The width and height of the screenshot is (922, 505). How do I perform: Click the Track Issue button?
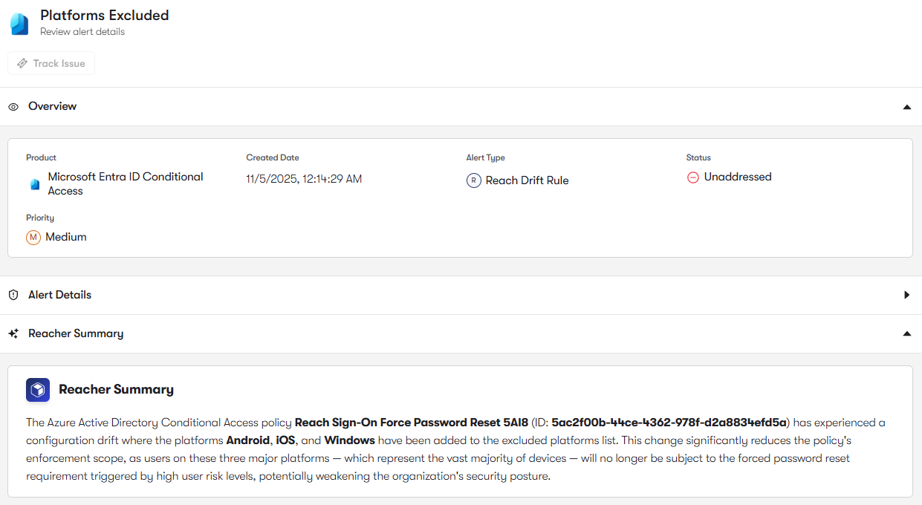pyautogui.click(x=51, y=63)
